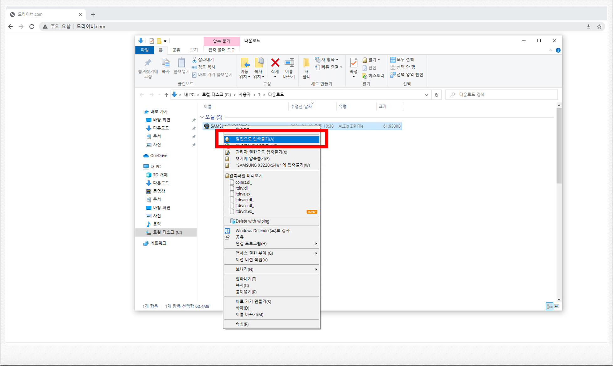Click the refresh button next to address bar
The image size is (613, 366).
click(x=436, y=95)
